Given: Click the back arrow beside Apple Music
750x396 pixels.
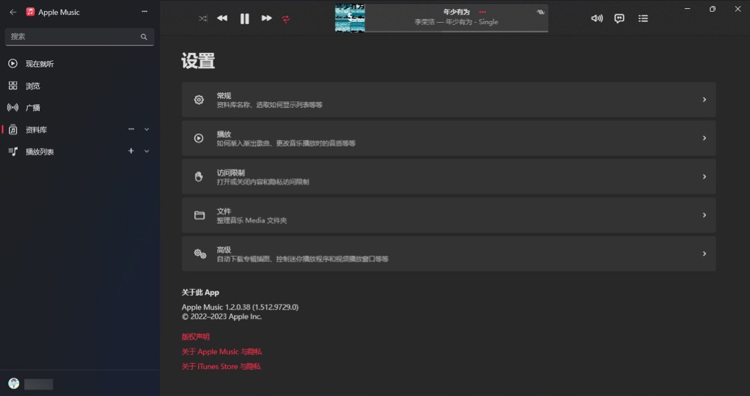Looking at the screenshot, I should point(13,12).
